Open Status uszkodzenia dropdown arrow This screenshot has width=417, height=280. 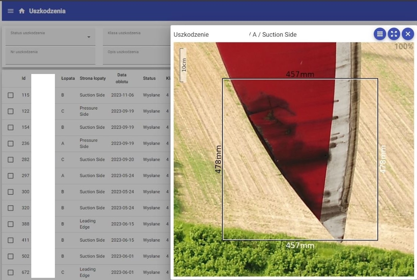pyautogui.click(x=89, y=37)
